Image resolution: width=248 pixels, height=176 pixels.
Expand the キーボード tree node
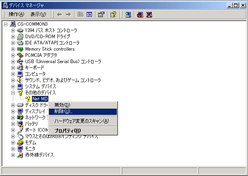[x=13, y=68]
